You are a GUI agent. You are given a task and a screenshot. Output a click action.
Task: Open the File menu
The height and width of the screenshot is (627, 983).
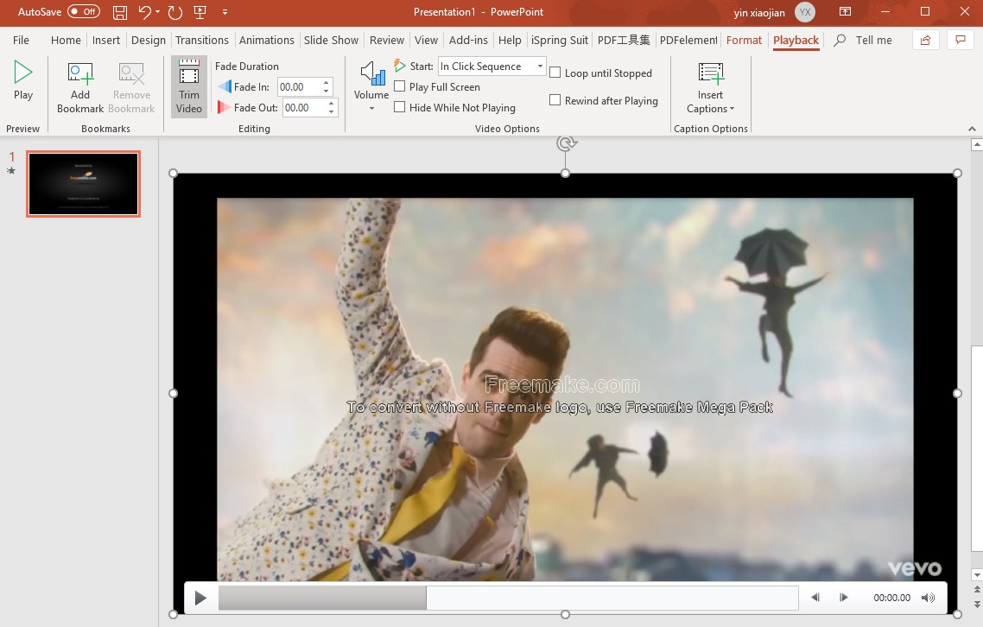[x=21, y=40]
